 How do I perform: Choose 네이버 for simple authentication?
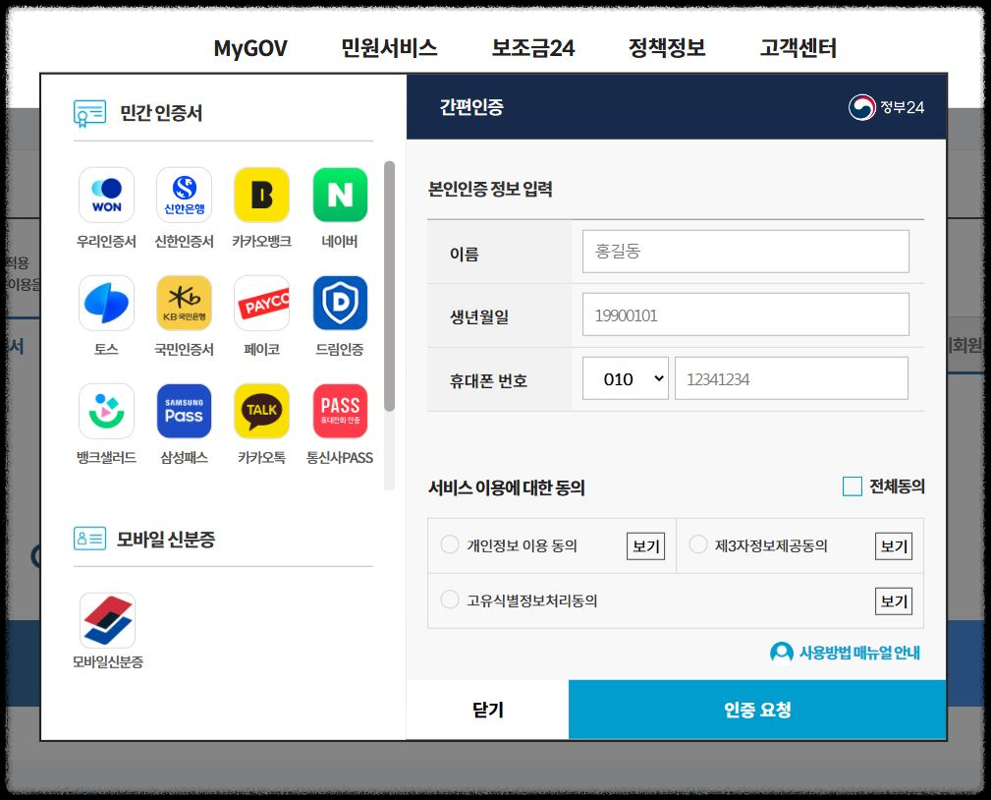coord(339,195)
